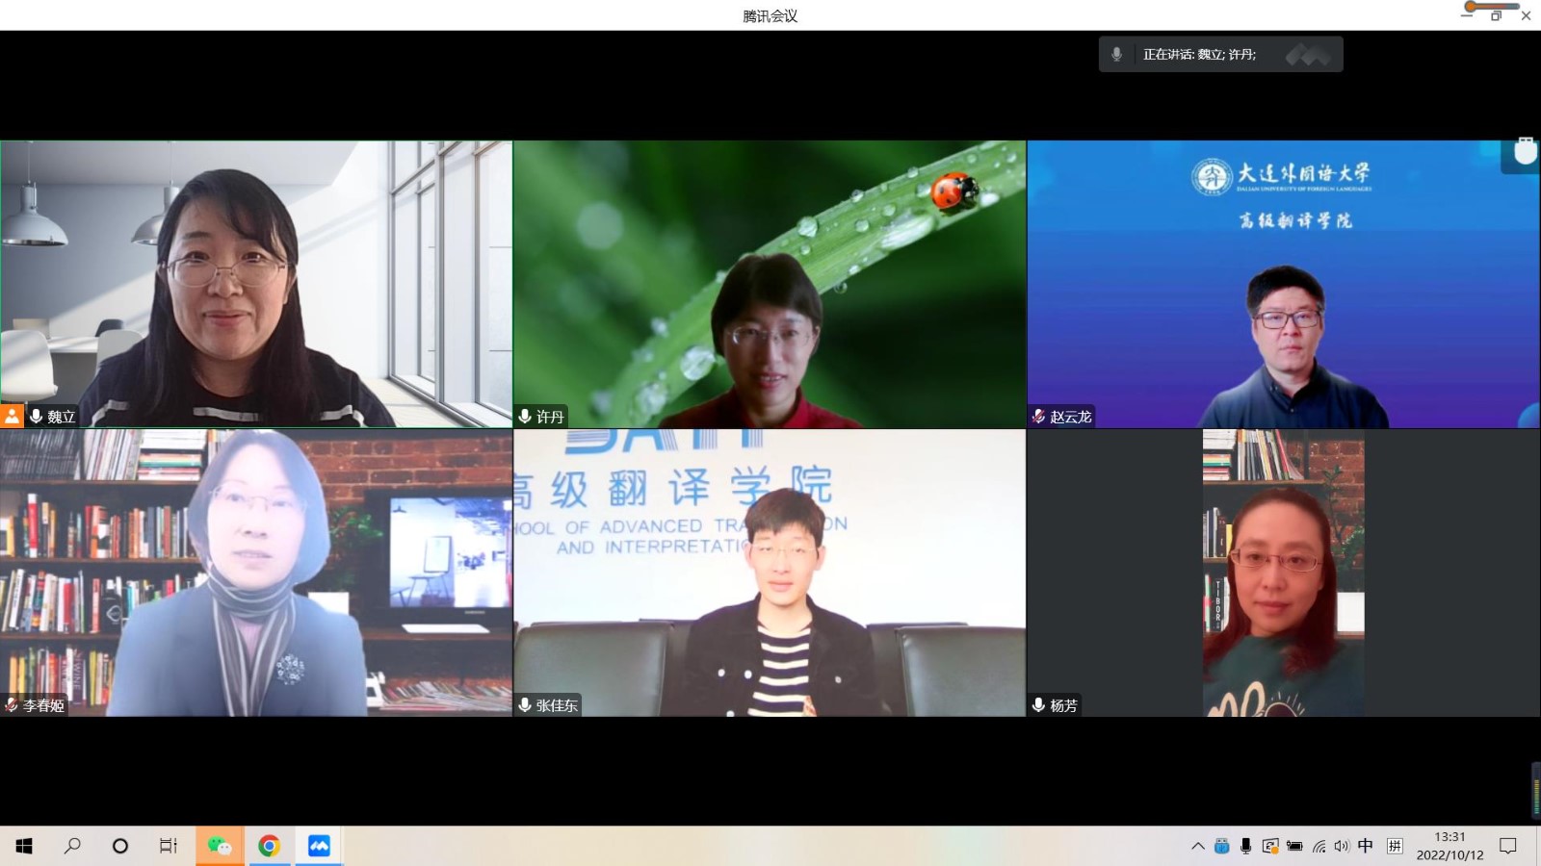Screen dimensions: 1541x866
Task: Click the muted microphone icon beside 赵云龙
Action: click(x=1038, y=416)
